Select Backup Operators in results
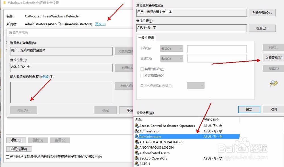 187,158
